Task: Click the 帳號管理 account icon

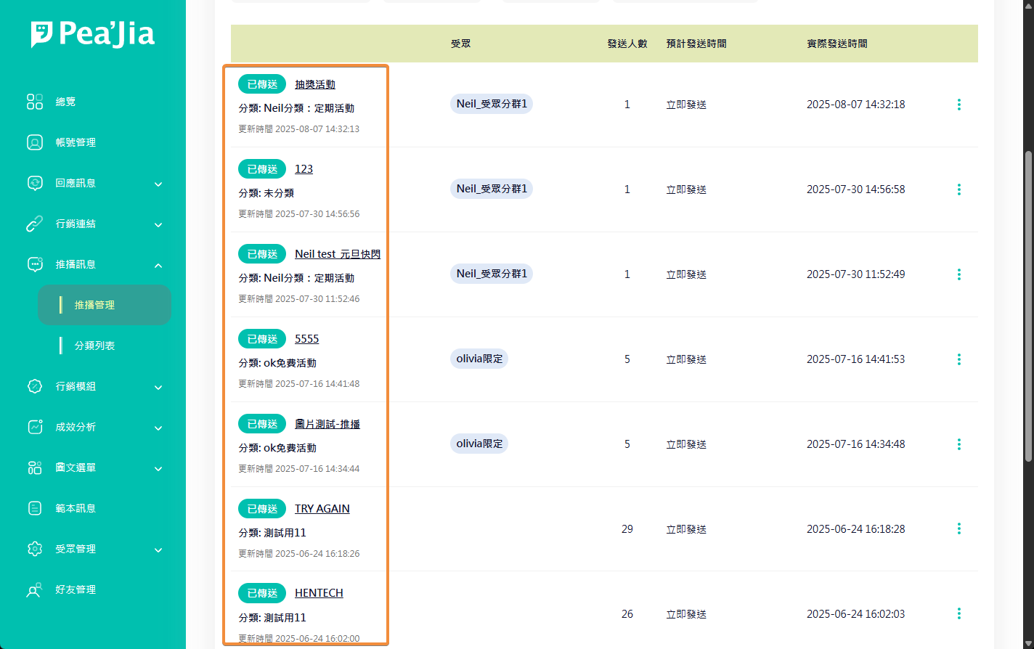Action: (x=35, y=142)
